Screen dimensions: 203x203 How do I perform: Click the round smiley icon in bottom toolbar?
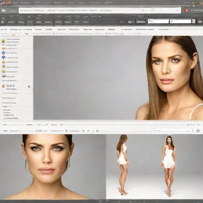point(98,131)
